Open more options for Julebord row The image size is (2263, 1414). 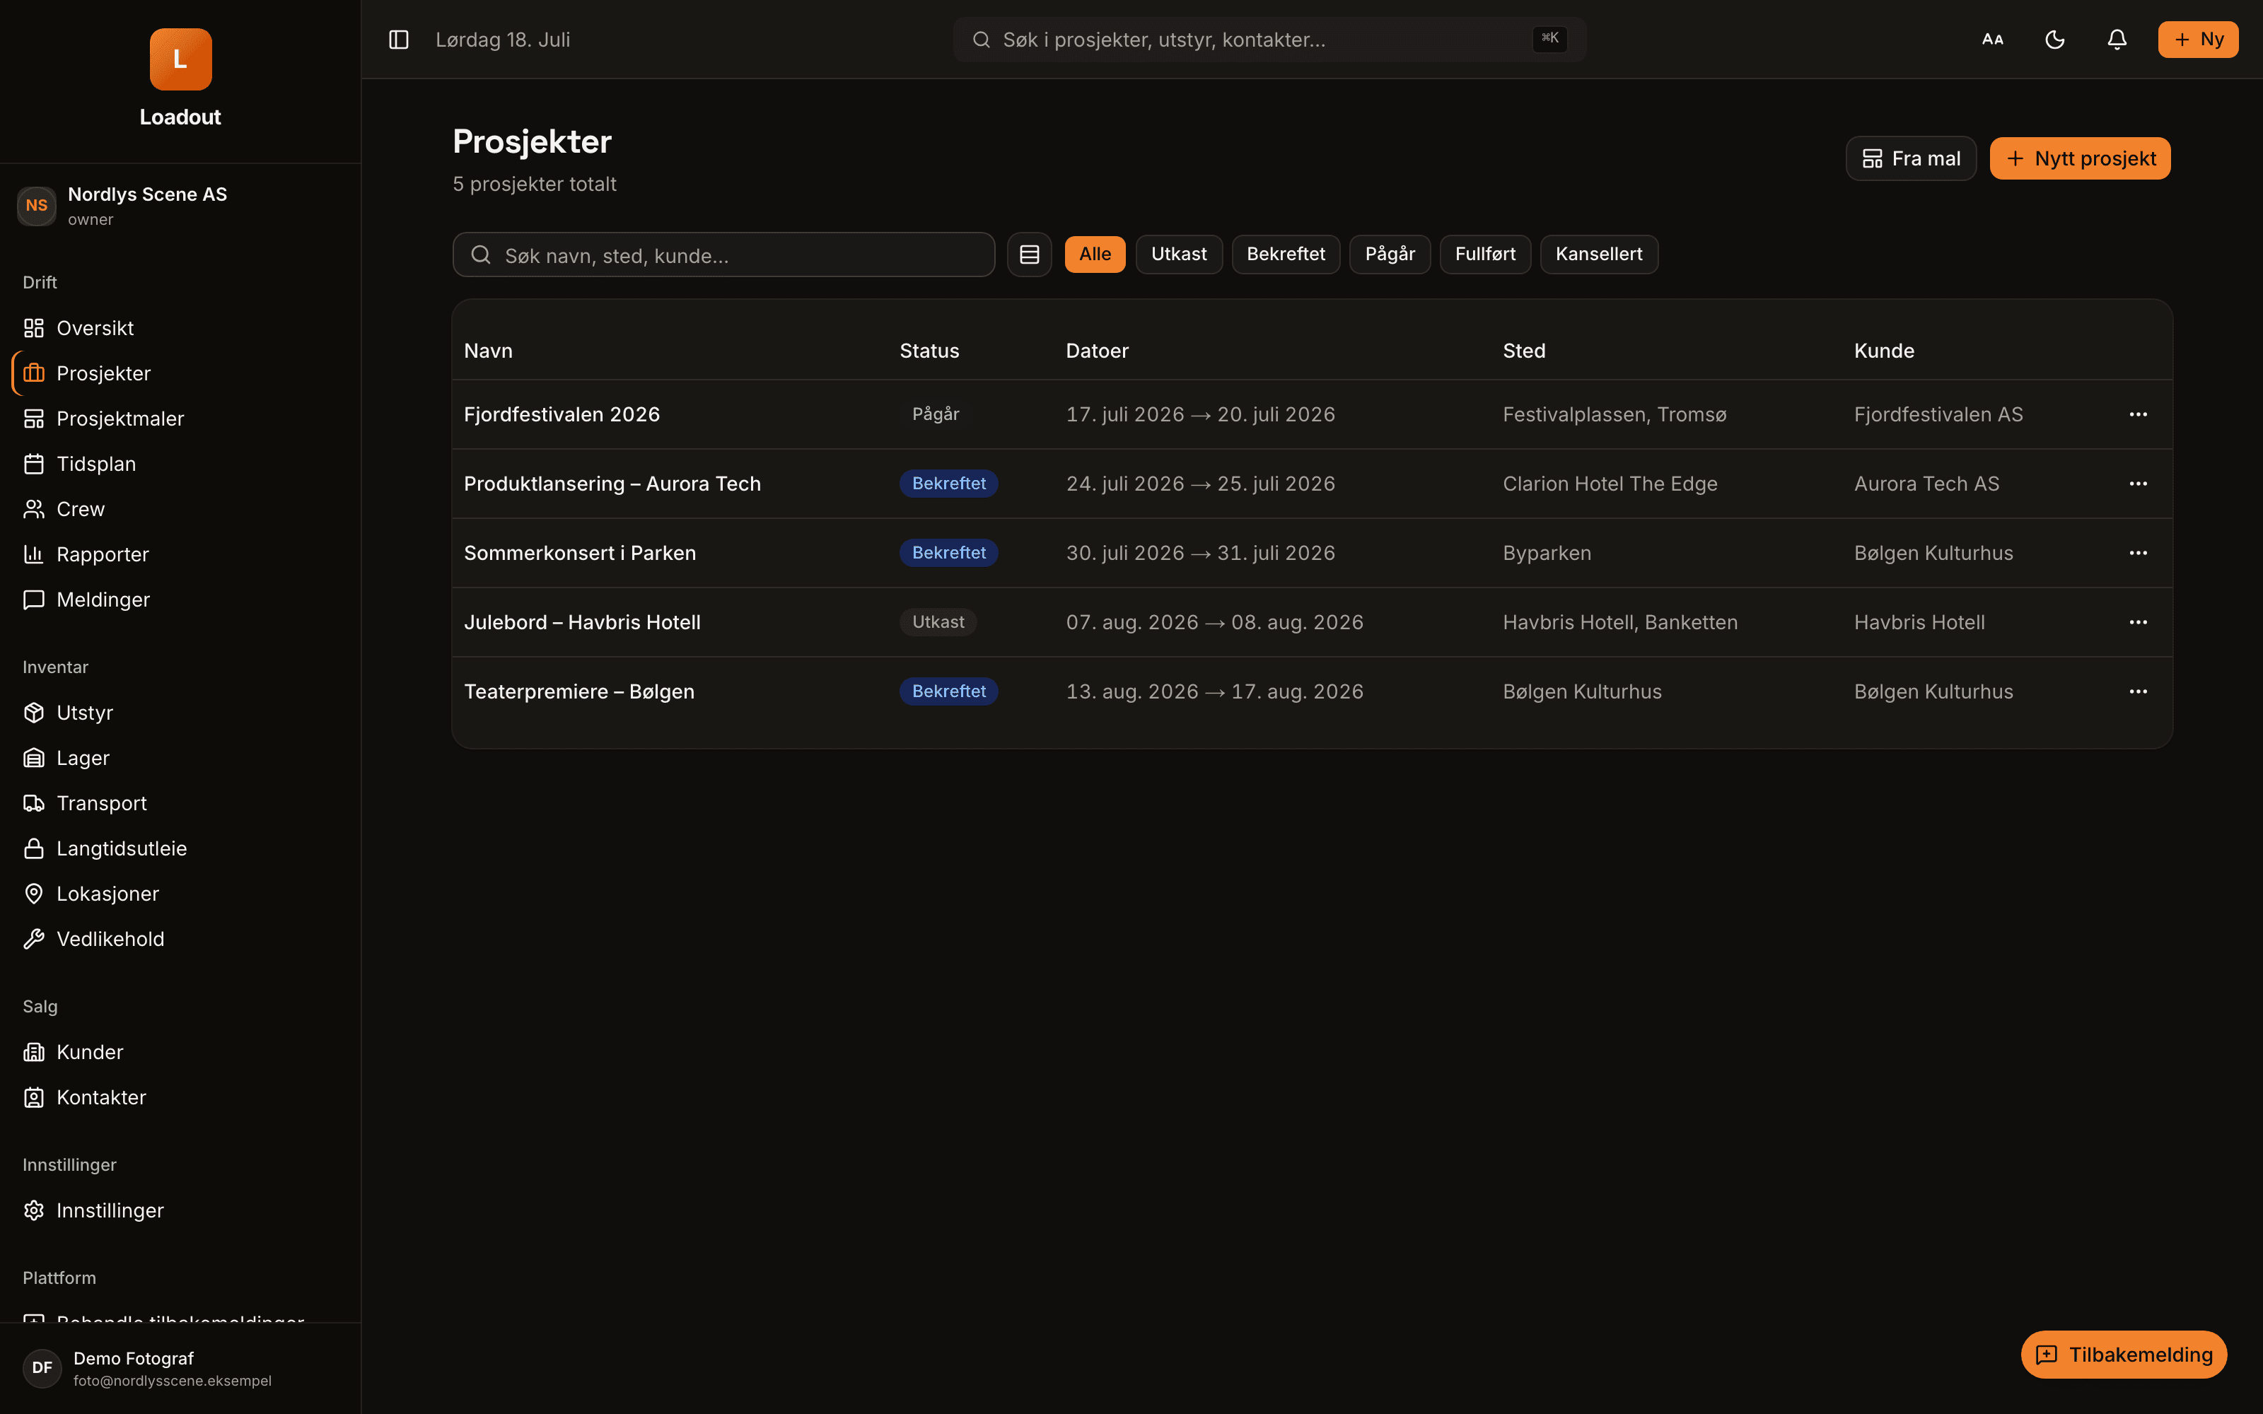point(2138,622)
